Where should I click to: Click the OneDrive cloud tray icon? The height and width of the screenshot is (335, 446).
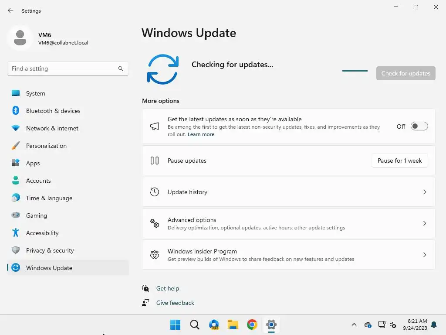click(x=368, y=325)
